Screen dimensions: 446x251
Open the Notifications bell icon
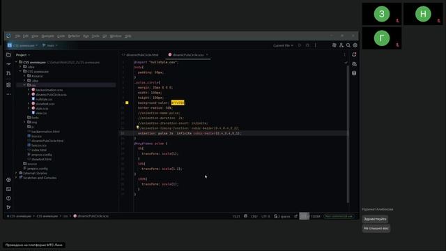tap(354, 54)
